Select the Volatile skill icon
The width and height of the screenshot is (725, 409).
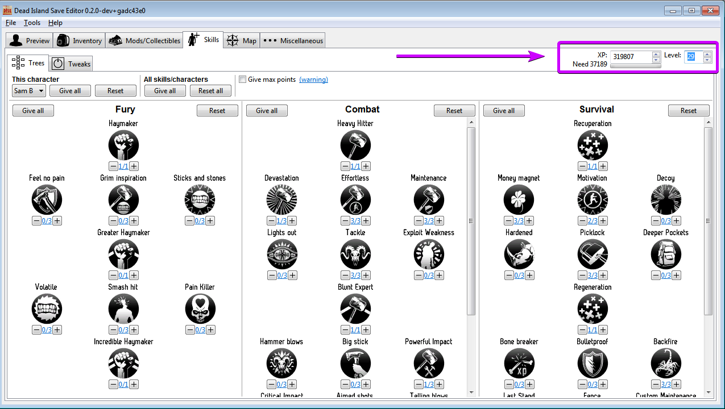point(47,308)
